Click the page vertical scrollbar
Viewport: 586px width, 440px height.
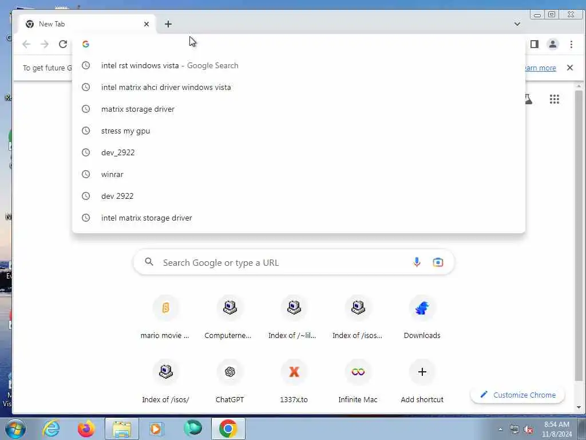(x=579, y=235)
